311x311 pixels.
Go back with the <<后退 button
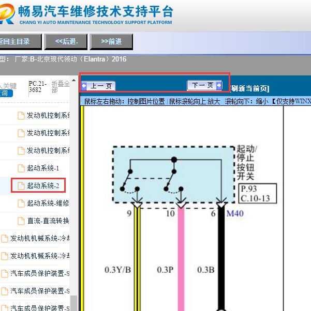[x=66, y=41]
